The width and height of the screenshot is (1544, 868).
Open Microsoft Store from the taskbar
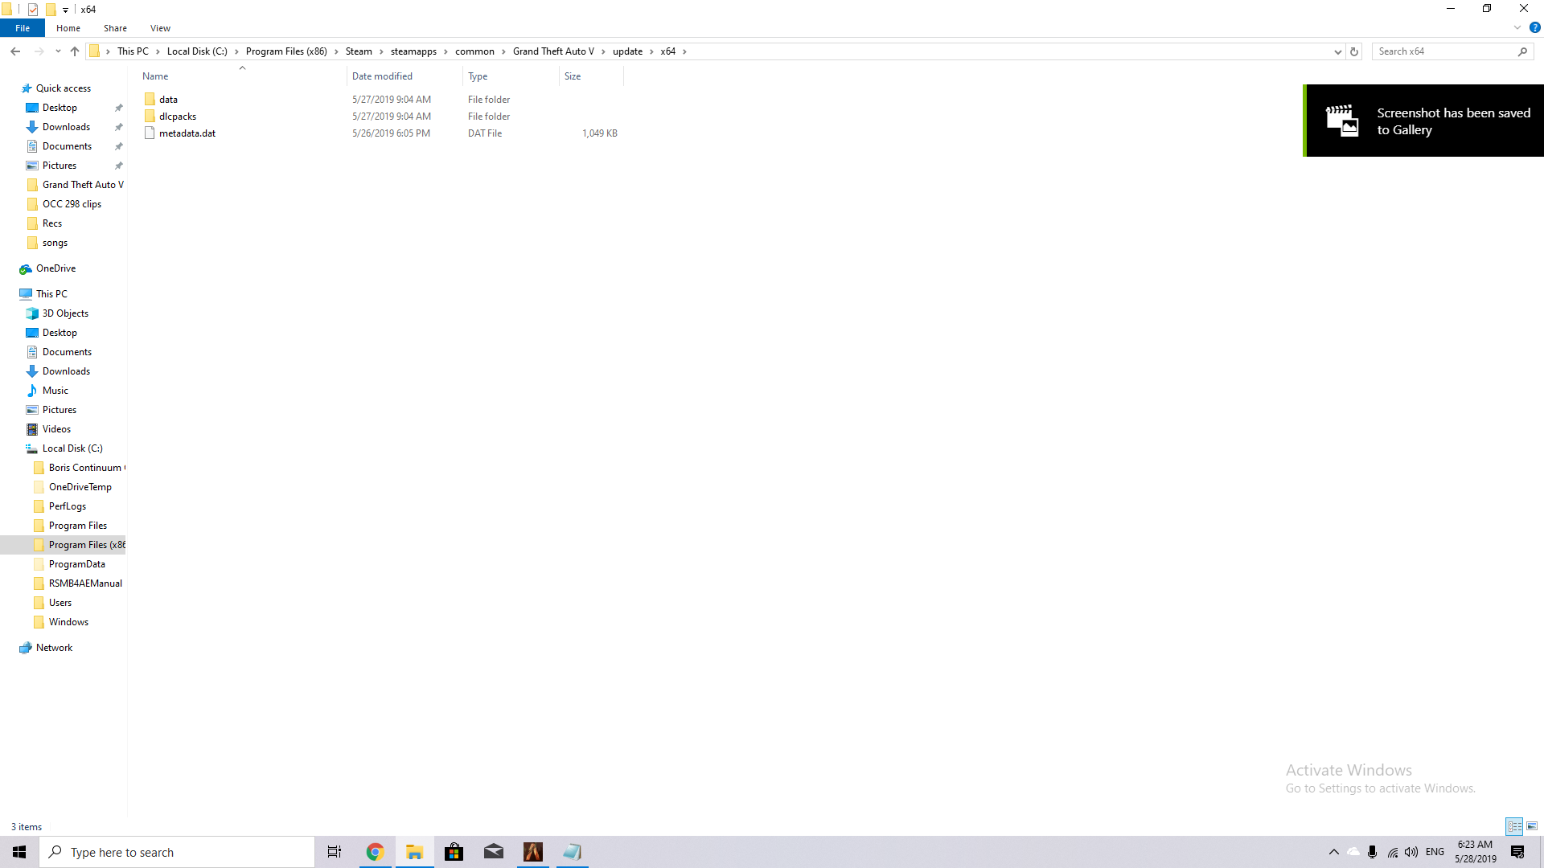454,852
